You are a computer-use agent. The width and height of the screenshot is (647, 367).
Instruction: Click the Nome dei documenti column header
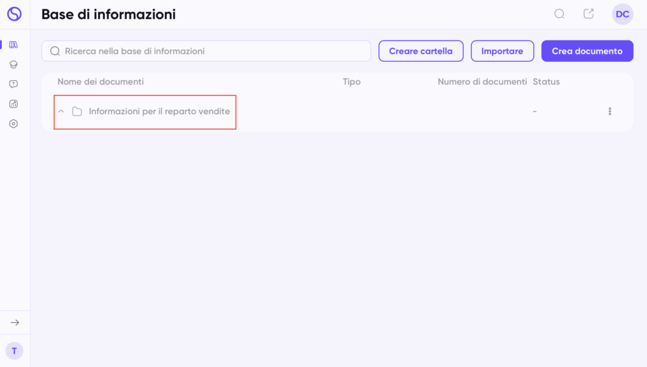tap(100, 81)
